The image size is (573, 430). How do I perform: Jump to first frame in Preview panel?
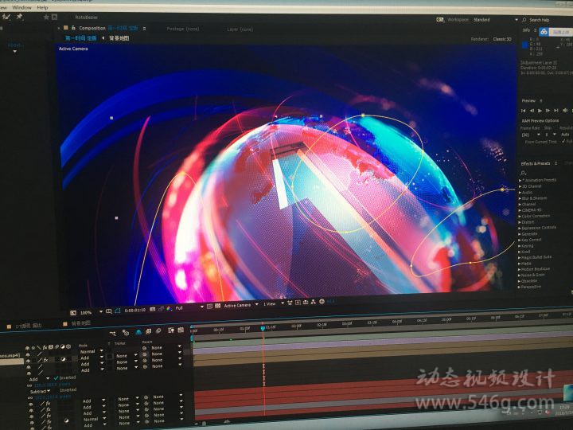click(x=524, y=111)
